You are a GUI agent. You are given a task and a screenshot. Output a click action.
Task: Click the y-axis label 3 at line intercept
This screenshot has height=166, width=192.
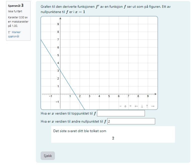[x=58, y=71]
